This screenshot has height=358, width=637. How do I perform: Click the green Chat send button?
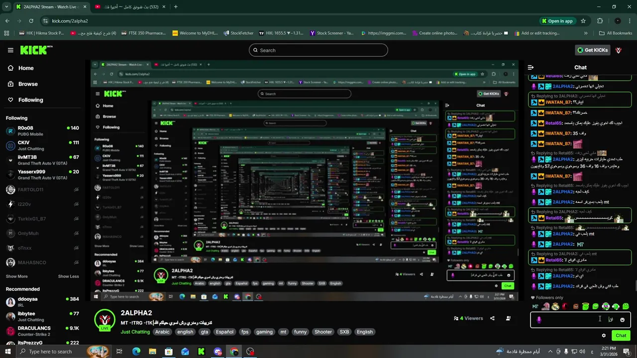click(621, 336)
